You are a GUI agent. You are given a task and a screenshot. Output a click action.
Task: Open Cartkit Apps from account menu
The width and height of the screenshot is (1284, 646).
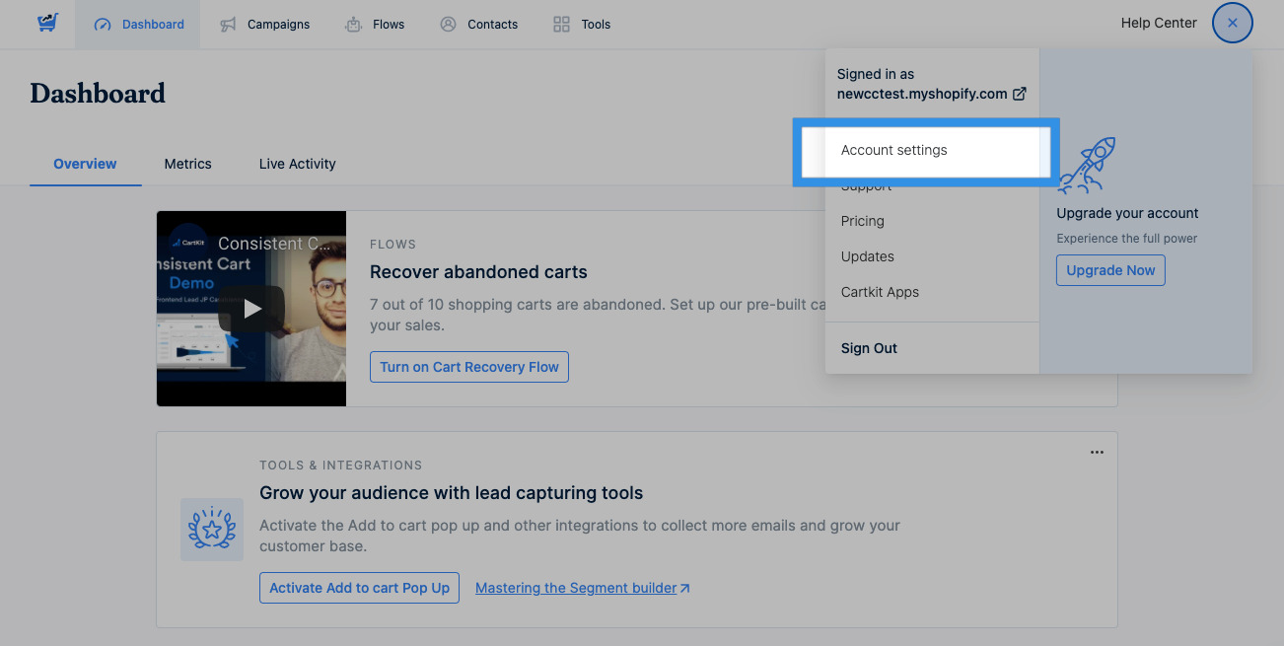tap(880, 292)
